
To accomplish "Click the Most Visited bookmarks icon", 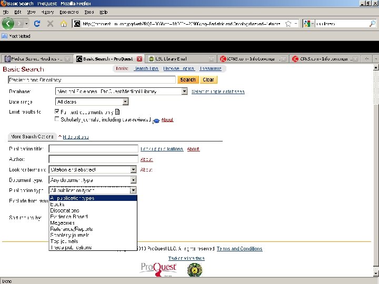I will 4,36.
